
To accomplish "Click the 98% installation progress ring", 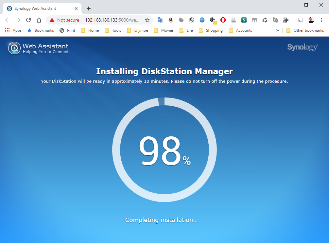I will tap(164, 150).
